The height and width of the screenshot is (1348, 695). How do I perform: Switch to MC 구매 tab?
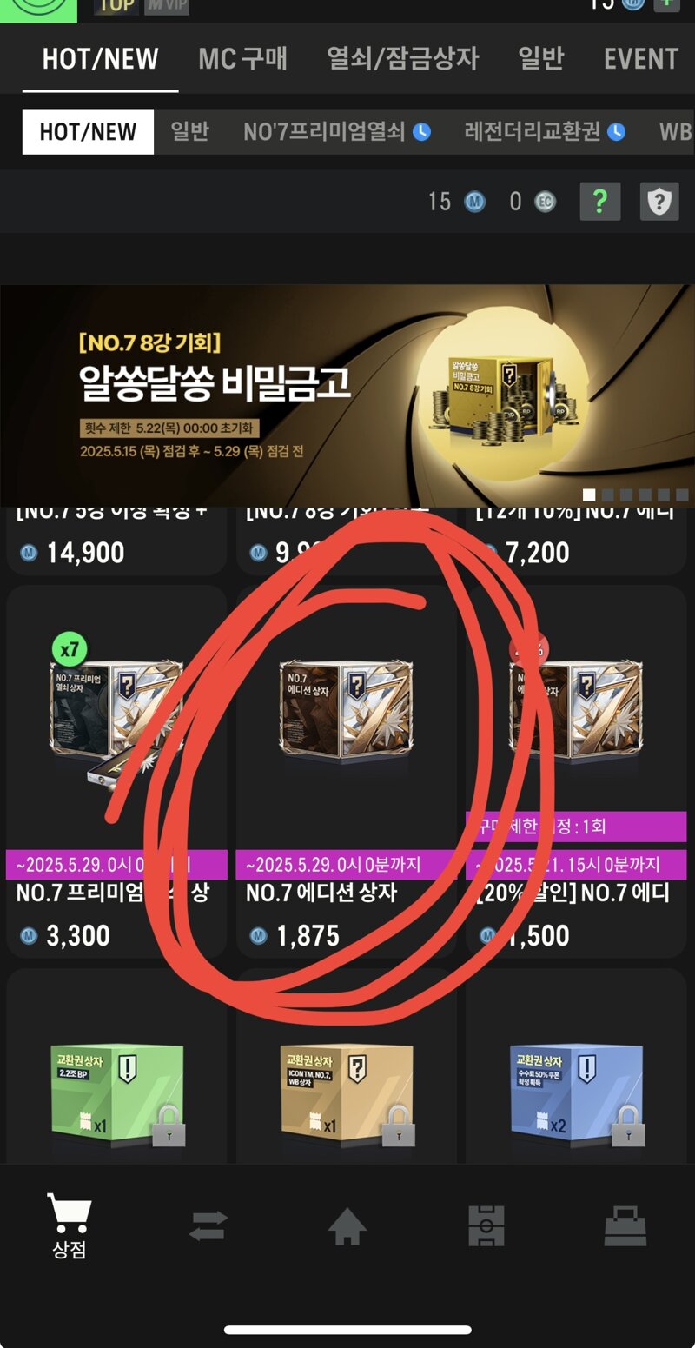point(242,59)
